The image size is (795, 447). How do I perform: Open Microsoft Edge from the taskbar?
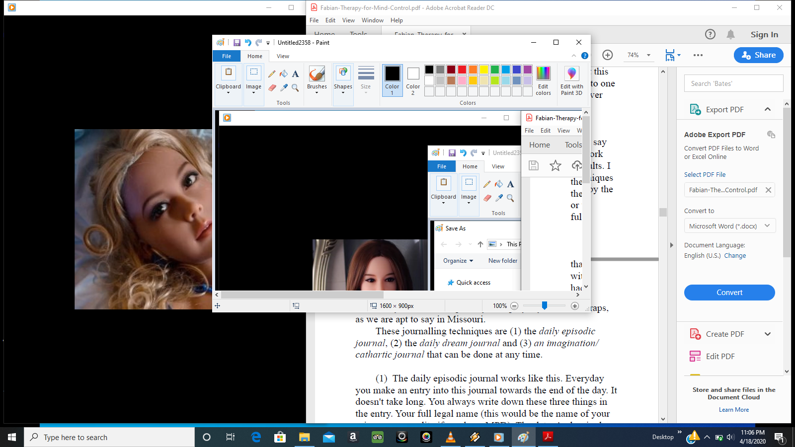tap(256, 437)
